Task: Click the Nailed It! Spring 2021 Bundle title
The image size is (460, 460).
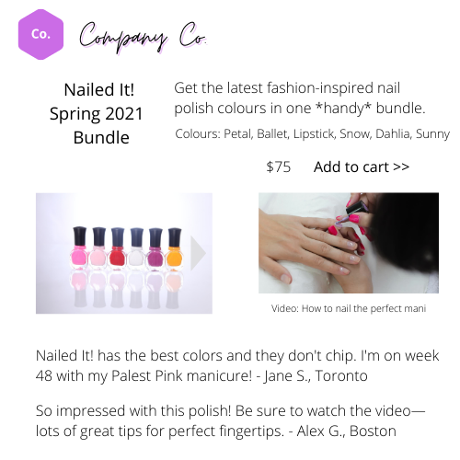Action: click(x=98, y=113)
